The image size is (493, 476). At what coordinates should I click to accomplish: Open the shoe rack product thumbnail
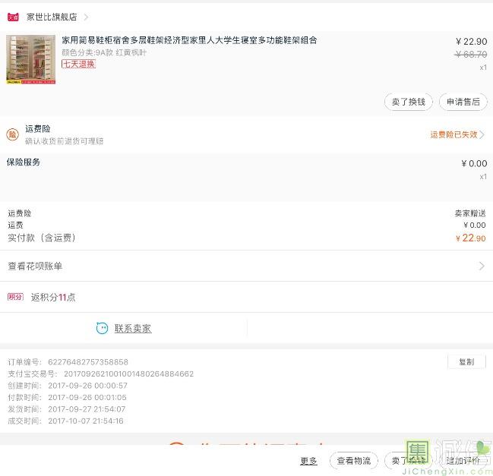click(30, 59)
